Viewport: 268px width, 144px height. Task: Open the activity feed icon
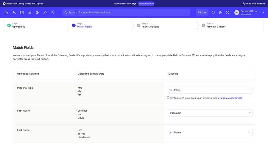pyautogui.click(x=220, y=12)
